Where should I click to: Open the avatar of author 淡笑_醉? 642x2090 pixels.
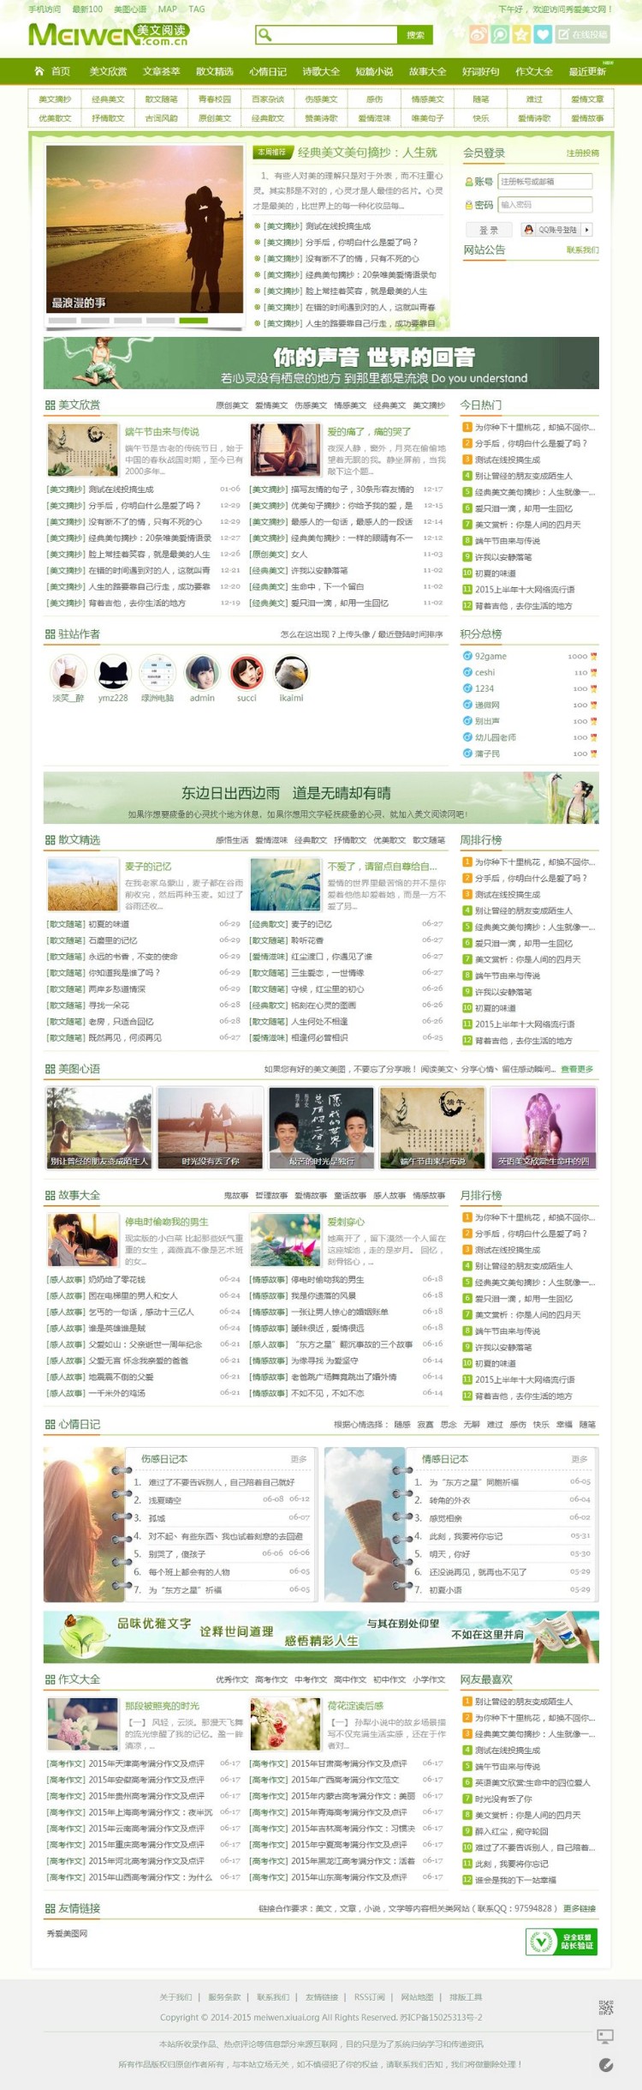point(68,672)
